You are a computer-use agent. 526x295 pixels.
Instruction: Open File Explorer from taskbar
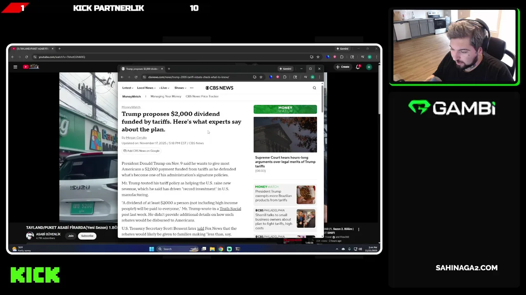coord(212,249)
